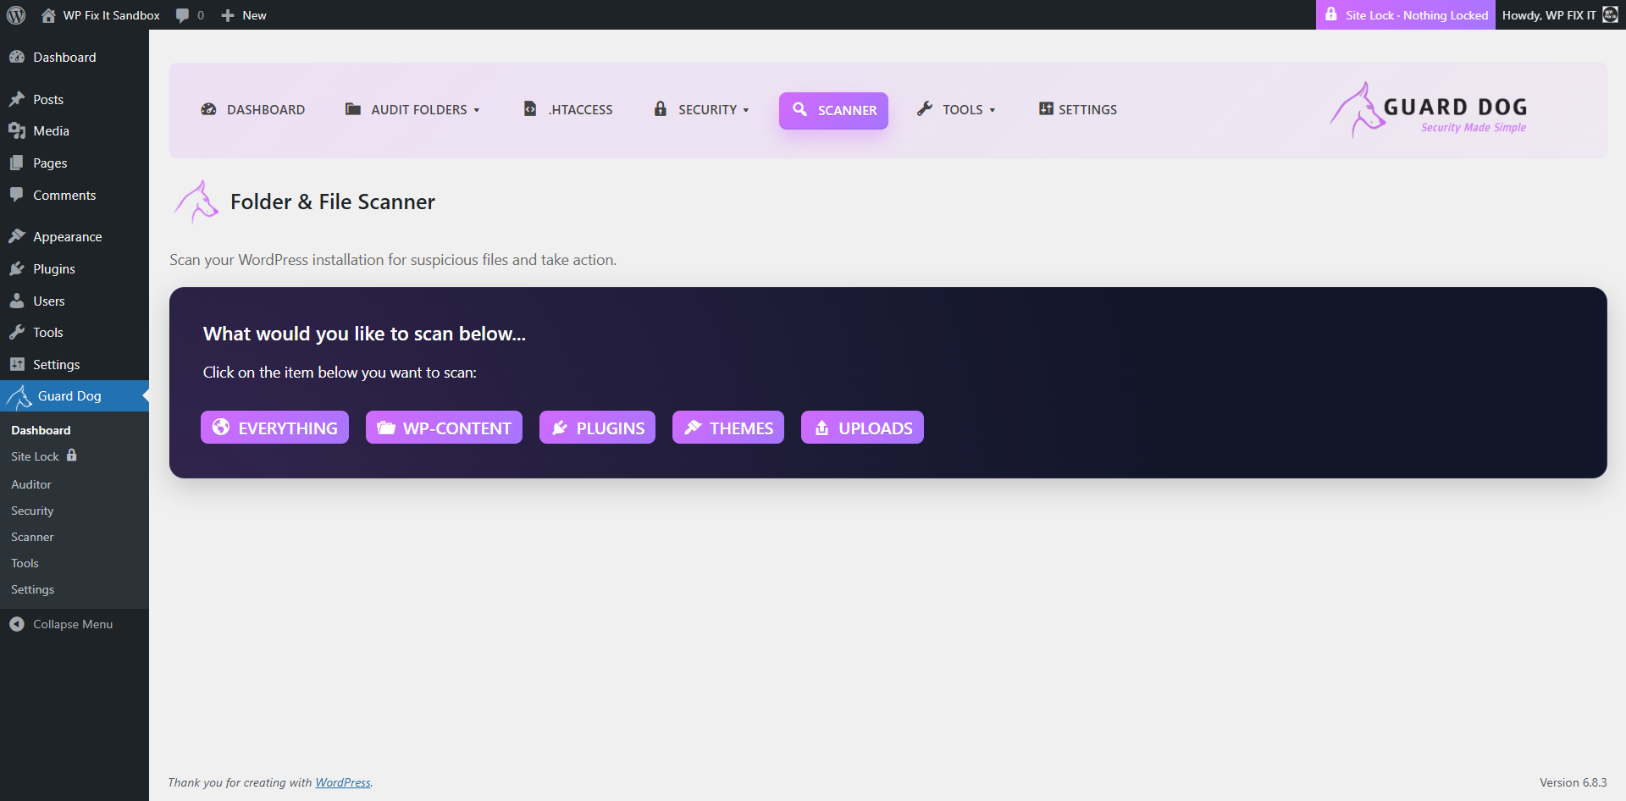Click the lock icon beside Site Lock submenu
The image size is (1626, 801).
pos(72,455)
